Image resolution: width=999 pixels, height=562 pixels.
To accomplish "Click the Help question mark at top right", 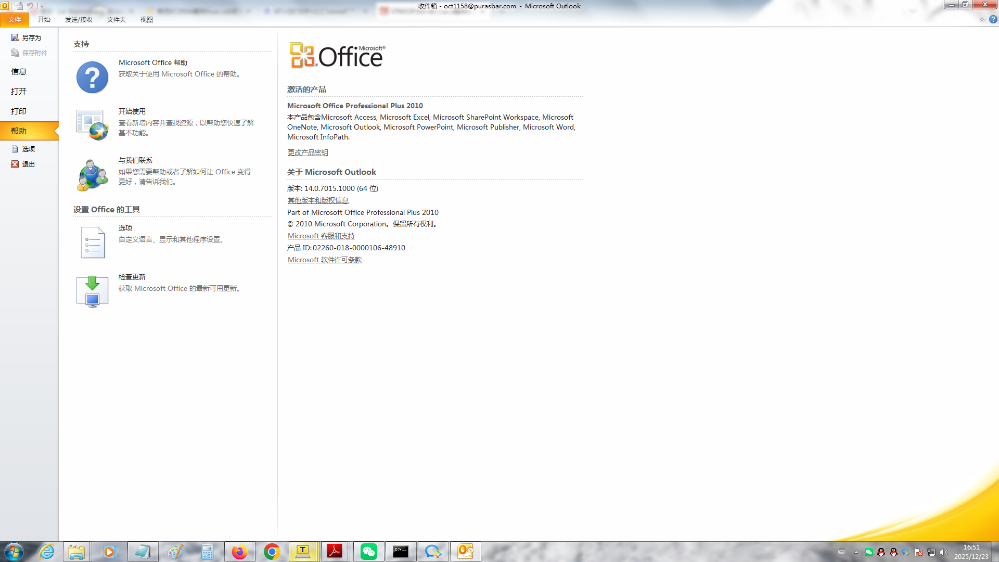I will click(x=993, y=19).
